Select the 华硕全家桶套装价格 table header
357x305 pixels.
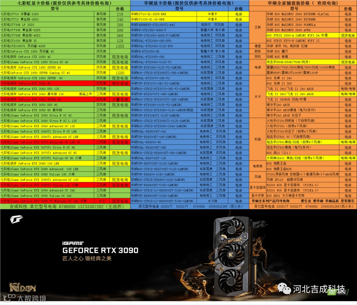(303, 3)
